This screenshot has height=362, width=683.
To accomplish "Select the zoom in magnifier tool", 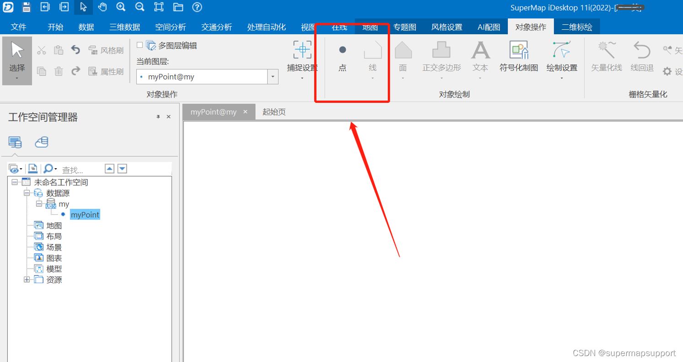I will pyautogui.click(x=121, y=7).
